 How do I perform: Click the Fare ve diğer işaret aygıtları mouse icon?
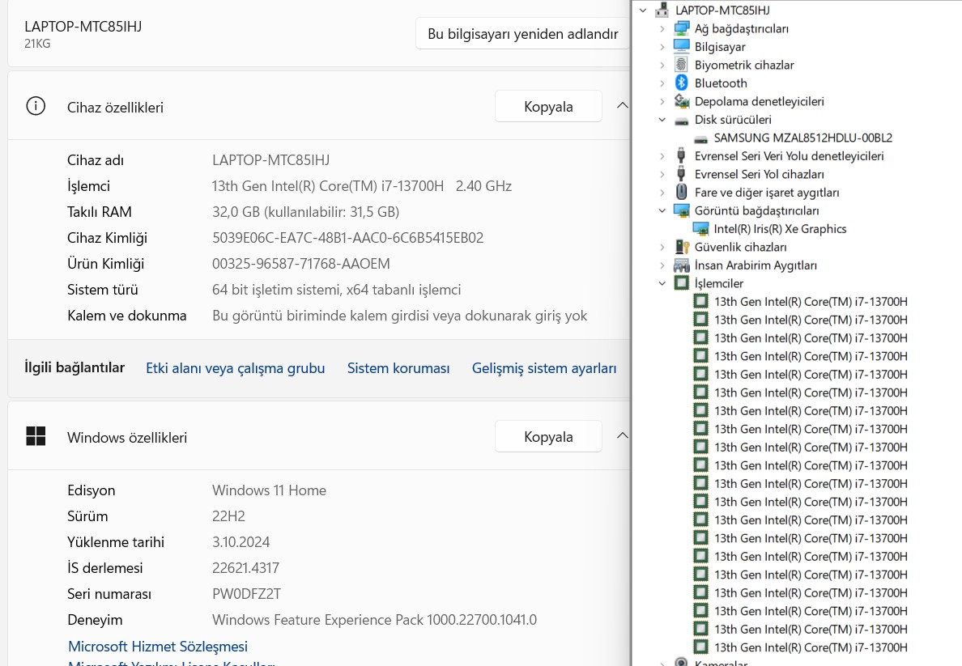(x=681, y=192)
